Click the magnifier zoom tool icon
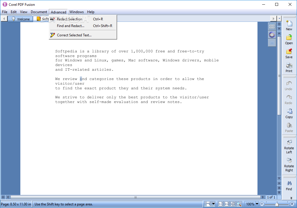Image resolution: width=297 pixels, height=208 pixels. 239,204
